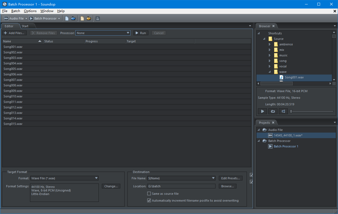Screen dimensions: 338x214
Task: Click the blue new audio file icon
Action: (x=67, y=18)
